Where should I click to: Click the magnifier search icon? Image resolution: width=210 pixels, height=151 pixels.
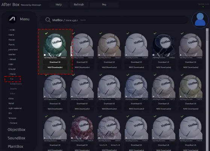pos(48,20)
